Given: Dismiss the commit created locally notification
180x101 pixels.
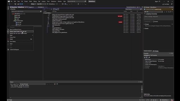Looking at the screenshot, I should coord(172,9).
